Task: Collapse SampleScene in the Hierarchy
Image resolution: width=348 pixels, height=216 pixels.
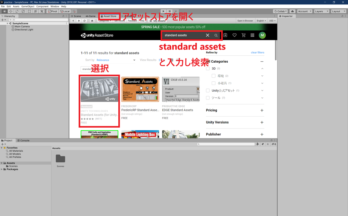Action: click(8, 23)
